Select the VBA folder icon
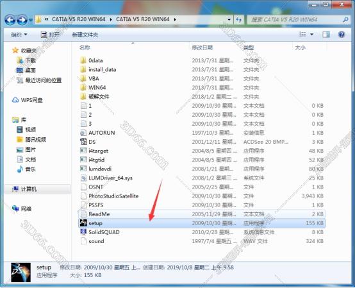This screenshot has width=355, height=288. 83,78
